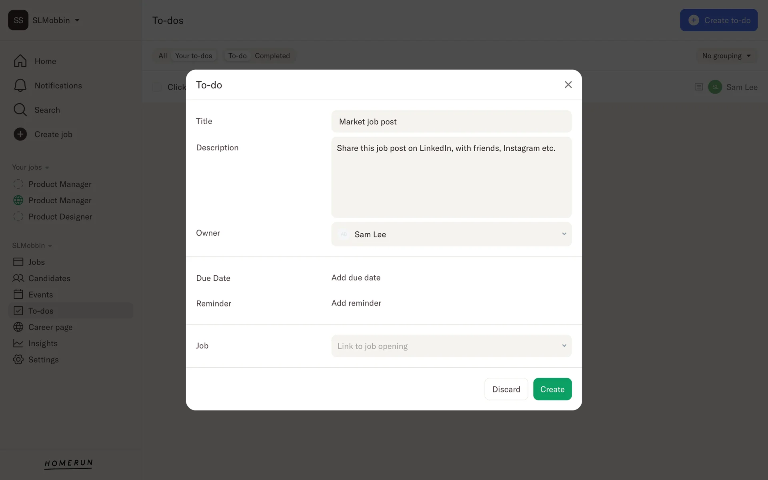Tick the checkbox on the to-do row
Image resolution: width=768 pixels, height=480 pixels.
pyautogui.click(x=157, y=87)
